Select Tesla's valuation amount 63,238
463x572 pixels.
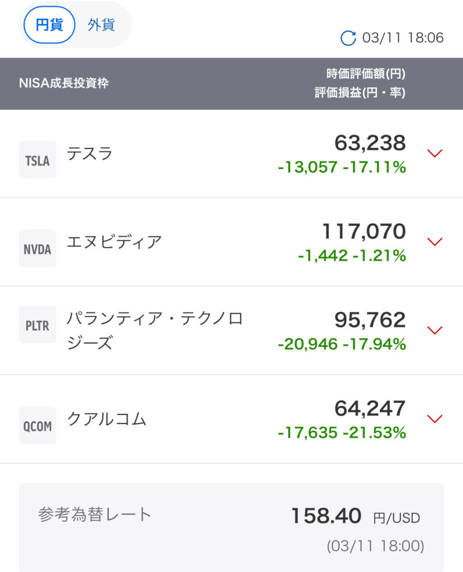(x=370, y=144)
